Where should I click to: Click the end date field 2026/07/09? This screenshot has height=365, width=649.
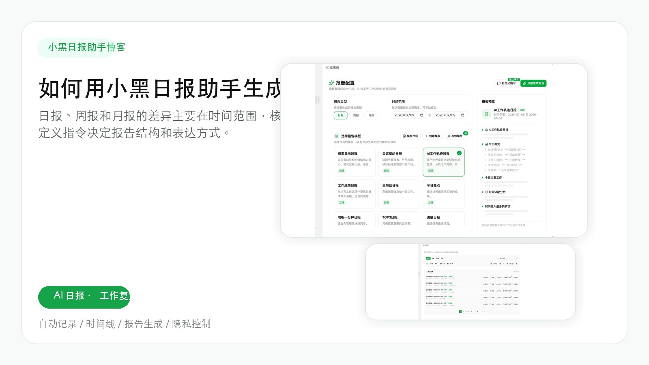click(x=450, y=115)
